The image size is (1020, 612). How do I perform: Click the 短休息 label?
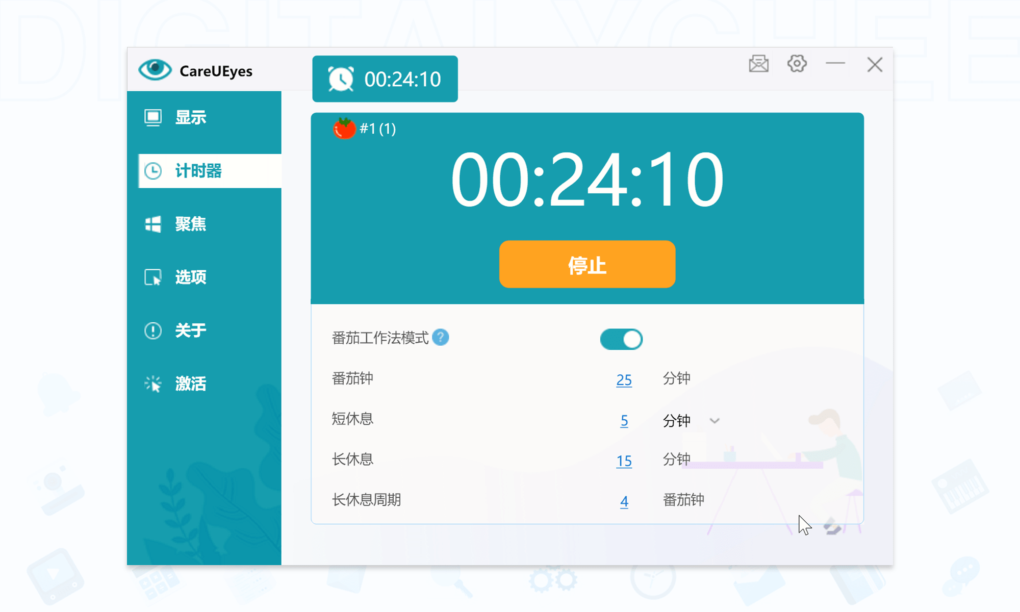coord(352,419)
